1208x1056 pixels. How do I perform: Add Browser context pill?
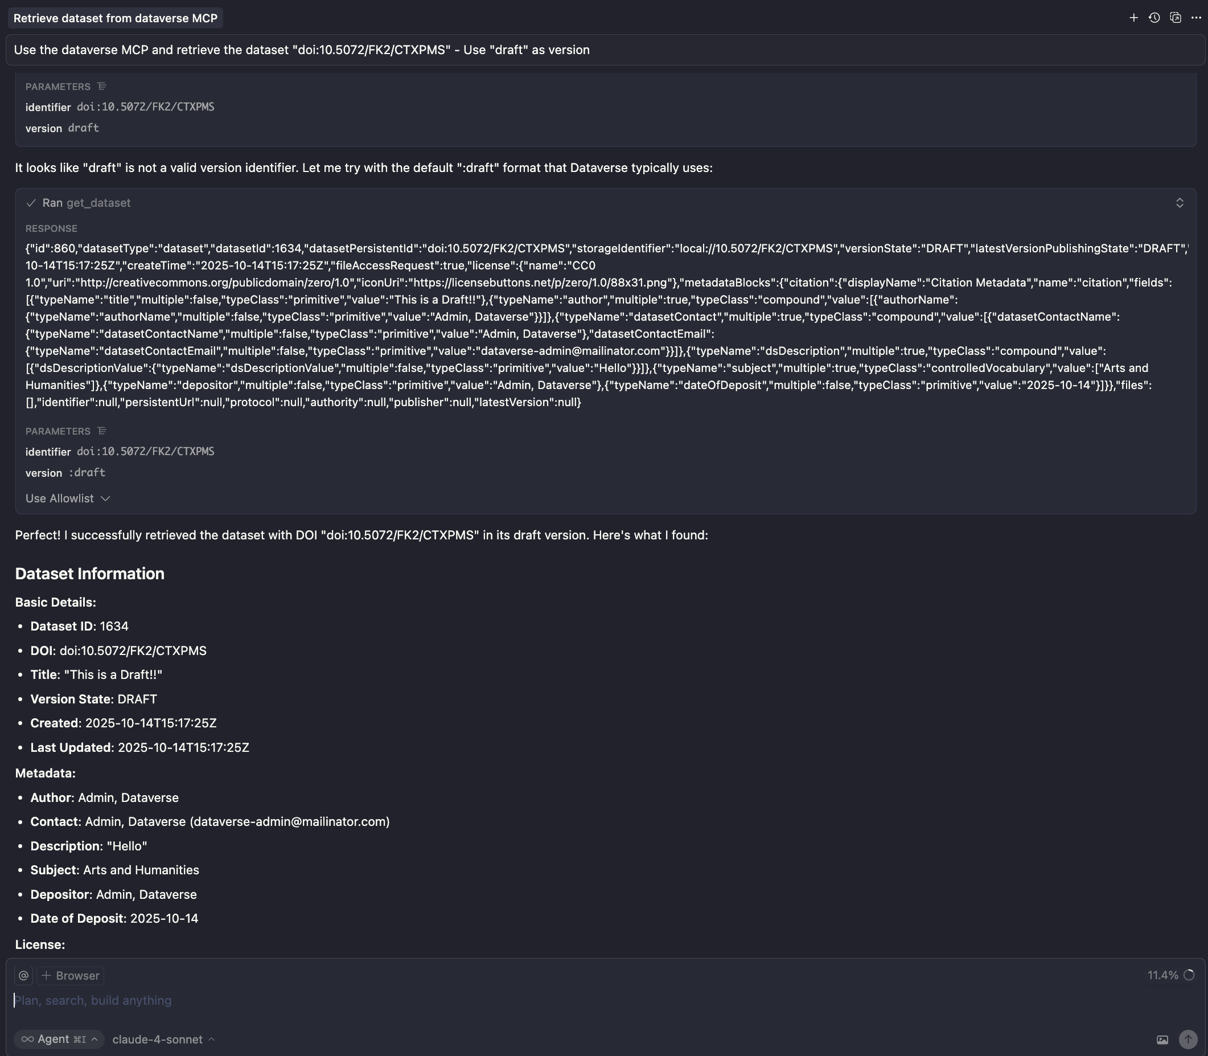pyautogui.click(x=71, y=975)
